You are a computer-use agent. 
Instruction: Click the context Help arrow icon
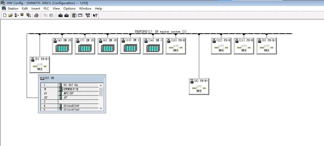[x=95, y=15]
